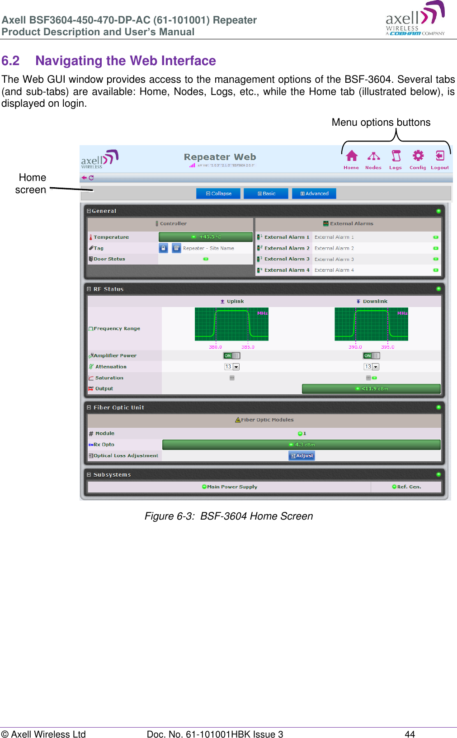Click the Downlink column header

tap(372, 302)
